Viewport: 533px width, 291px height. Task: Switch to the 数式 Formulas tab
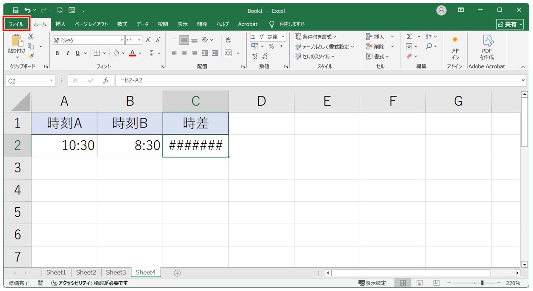(122, 24)
